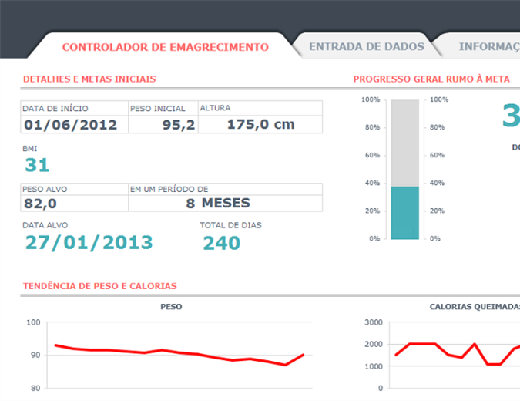Click the 3000 label on calories axis

[374, 322]
